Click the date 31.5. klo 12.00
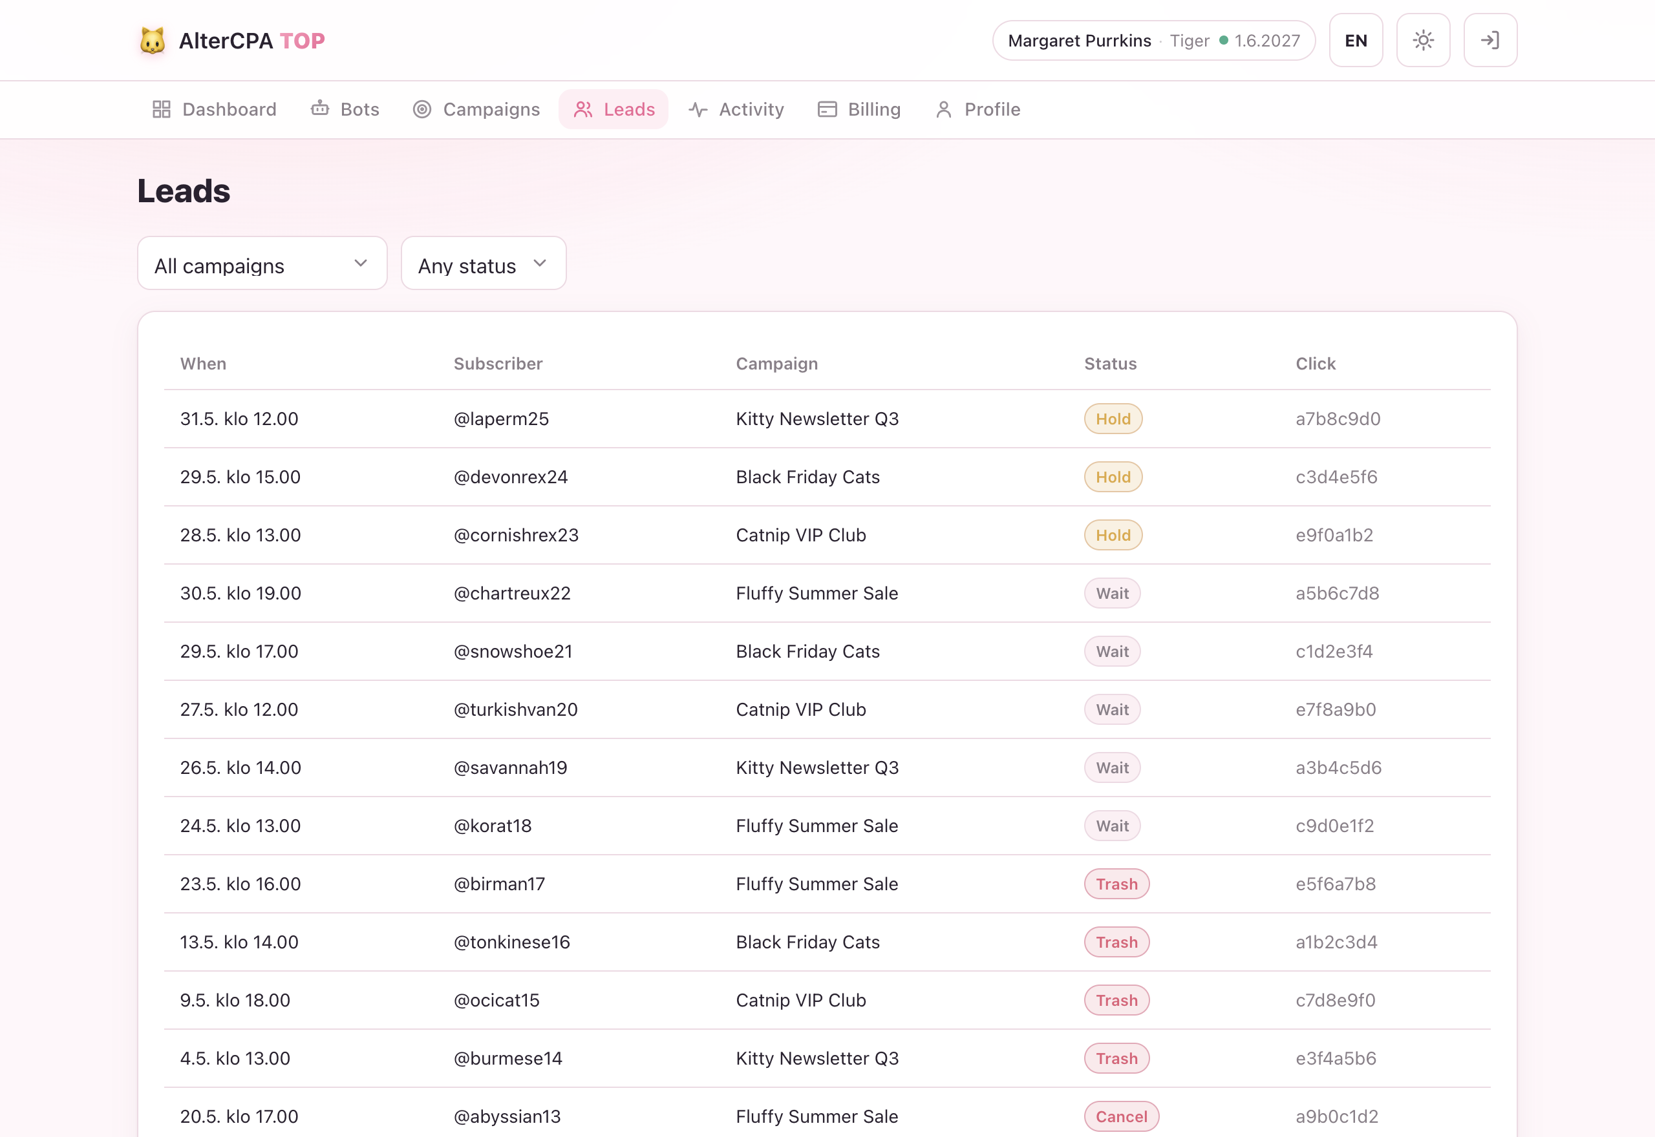The image size is (1655, 1137). pos(239,419)
